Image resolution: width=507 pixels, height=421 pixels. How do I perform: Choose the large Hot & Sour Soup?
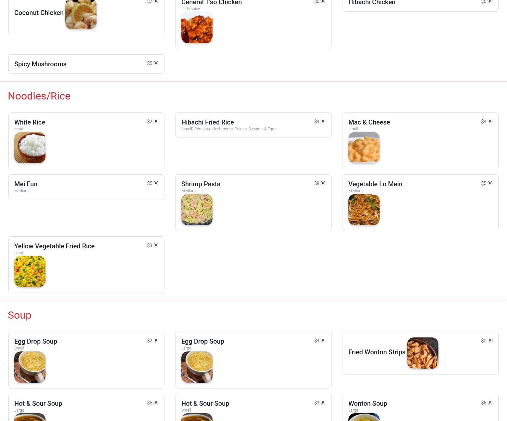pos(86,407)
